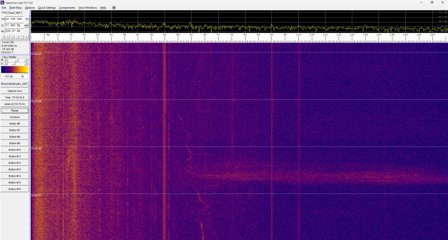Screen dimensions: 448x240
Task: Click brightness B slider left arrow
Action: [x=6, y=60]
